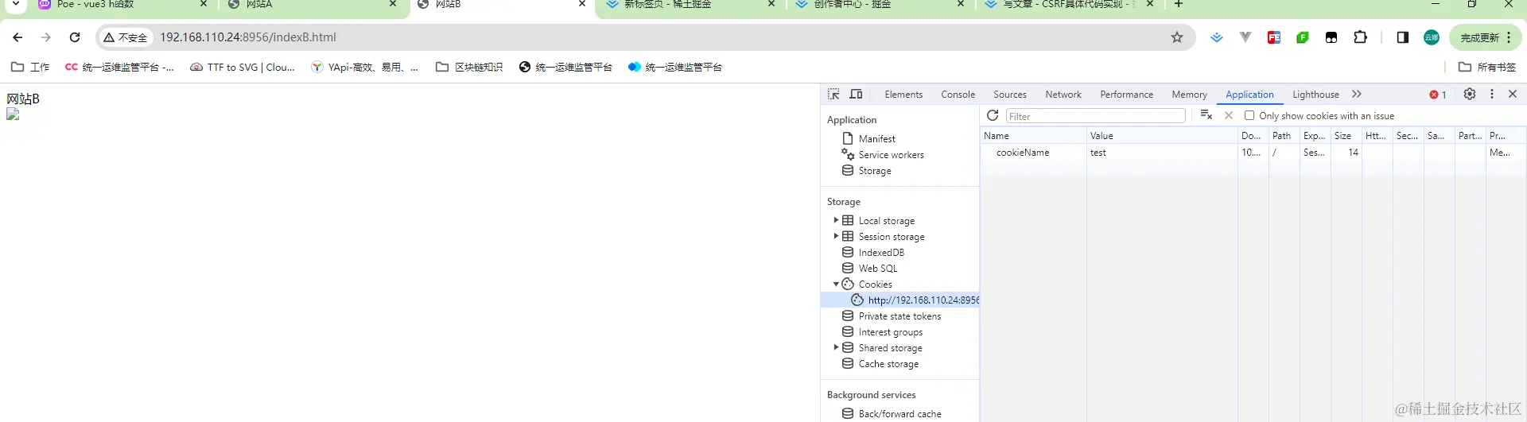1527x422 pixels.
Task: Toggle the device toolbar icon
Action: [857, 94]
